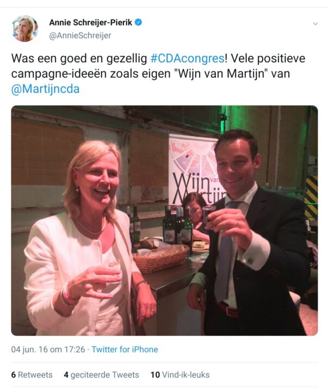Viewport: 329px width, 392px height.
Task: View the 6 Retweets list
Action: pyautogui.click(x=32, y=375)
